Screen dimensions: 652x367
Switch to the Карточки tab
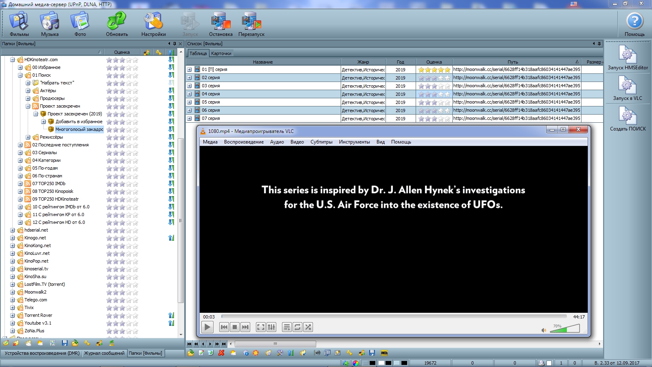coord(221,53)
